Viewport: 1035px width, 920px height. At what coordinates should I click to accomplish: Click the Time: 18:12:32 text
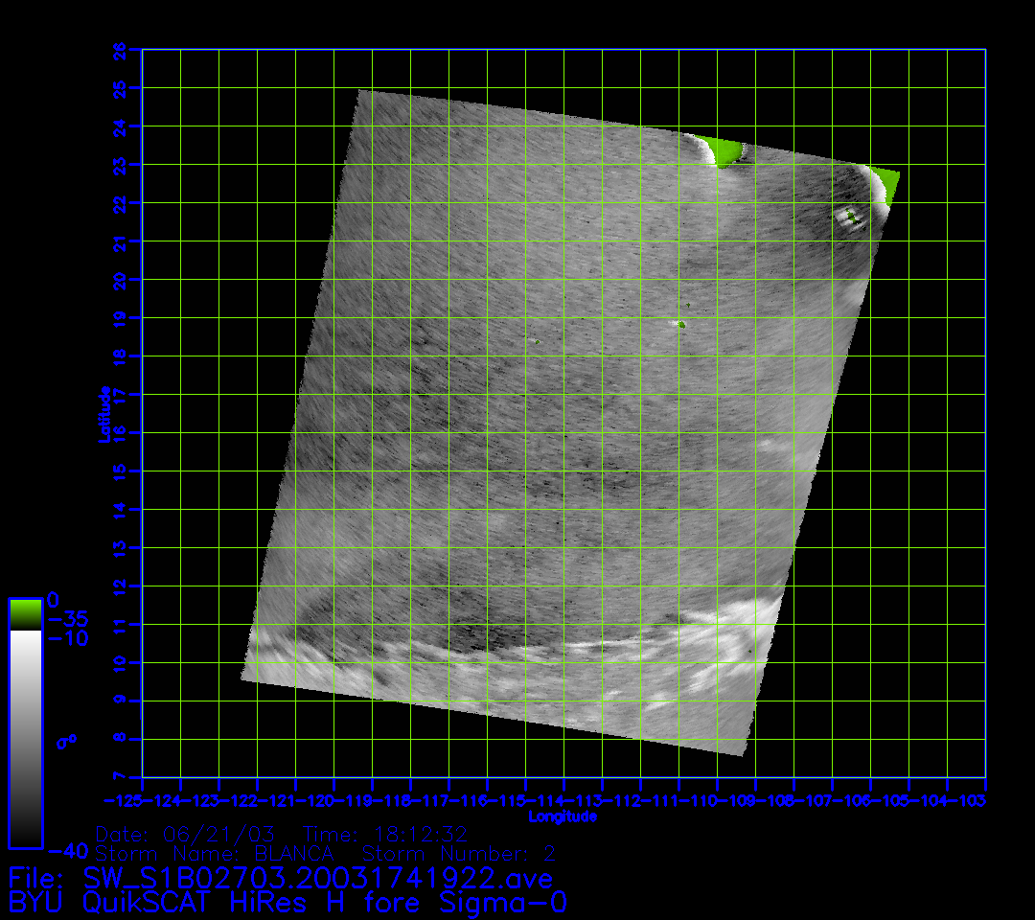pos(384,834)
